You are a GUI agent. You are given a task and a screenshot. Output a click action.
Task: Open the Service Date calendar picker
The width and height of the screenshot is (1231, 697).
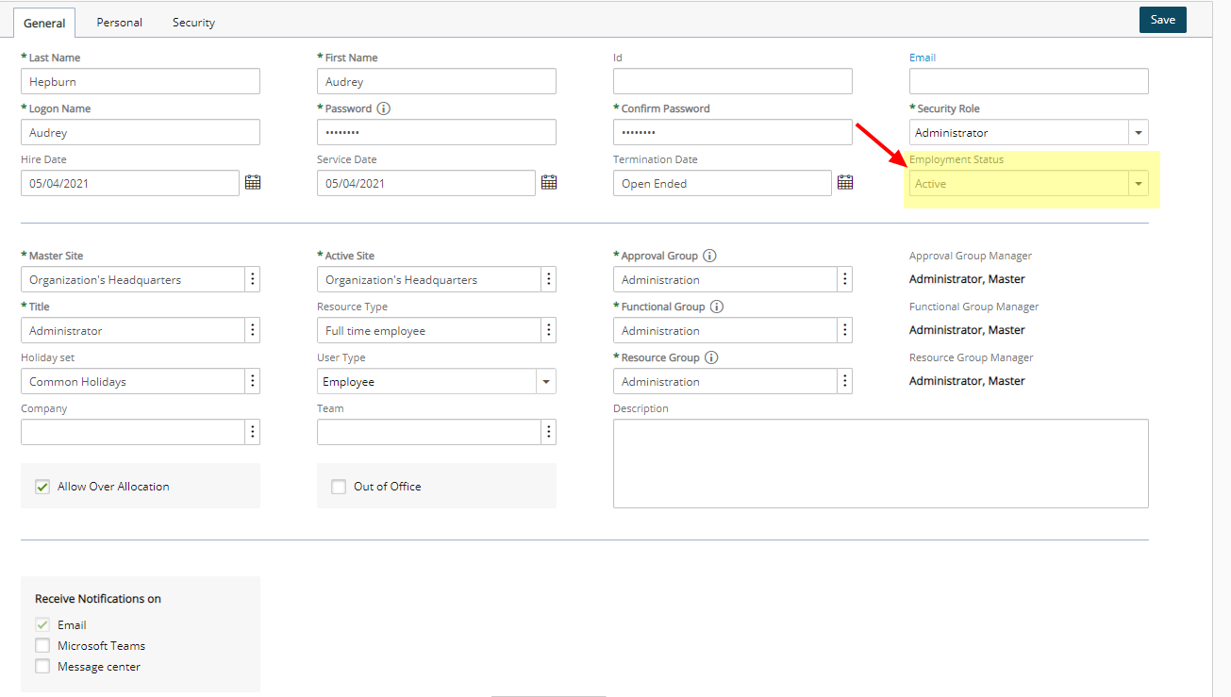pos(549,183)
